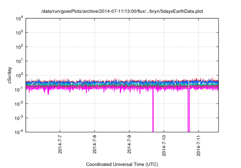Click the 2014-7-10 date tick label
Screen dimensions: 241x168
(x=164, y=145)
